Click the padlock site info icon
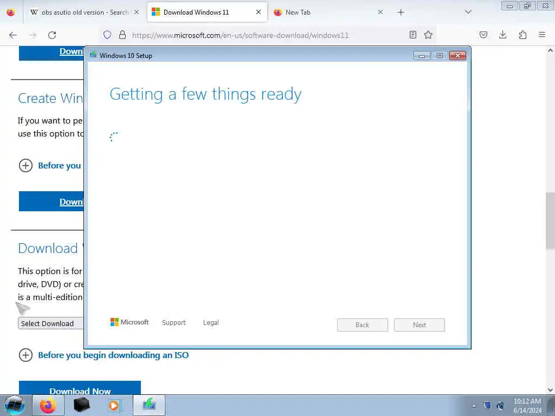 pyautogui.click(x=122, y=35)
